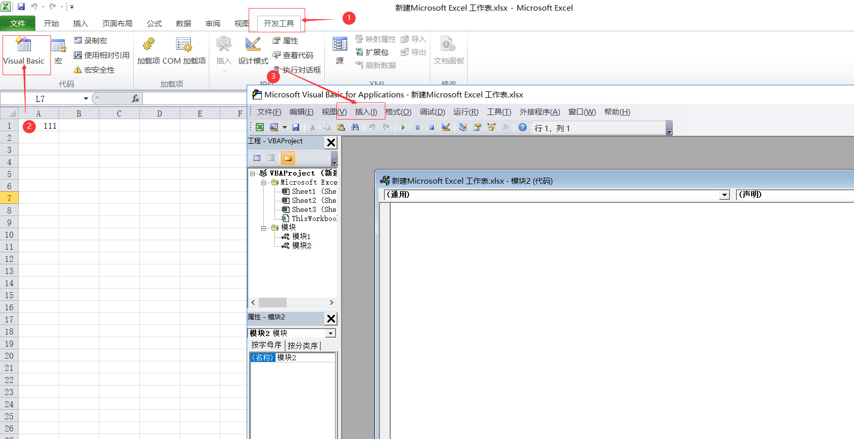Click the Reset stop icon

point(431,128)
